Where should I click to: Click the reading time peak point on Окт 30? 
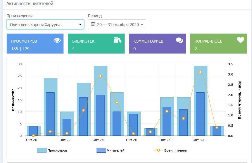coord(200,72)
